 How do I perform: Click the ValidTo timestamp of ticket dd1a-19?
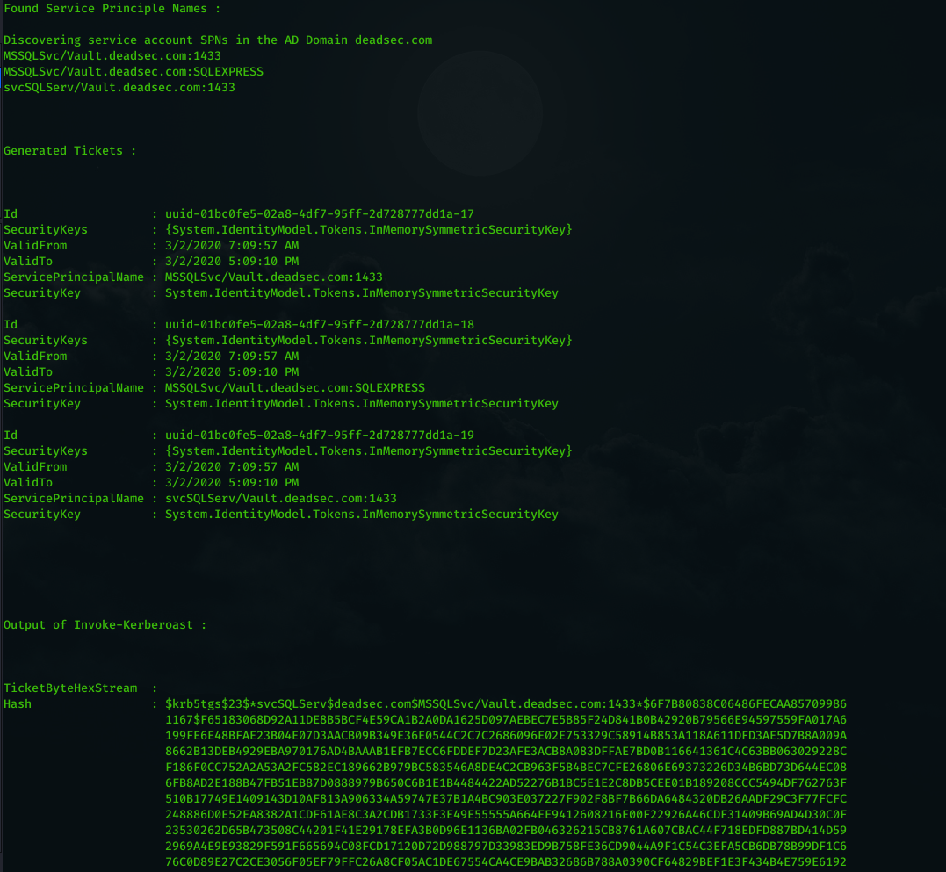[232, 482]
